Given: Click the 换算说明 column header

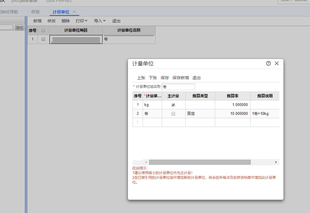Looking at the screenshot, I should point(265,96).
